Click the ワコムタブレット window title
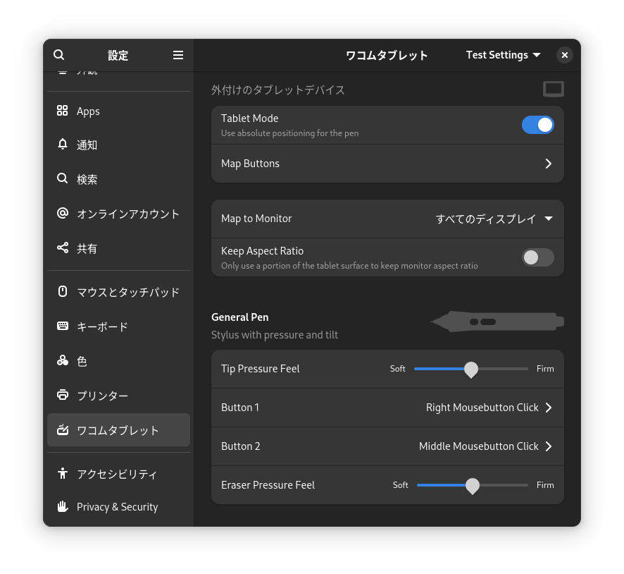The width and height of the screenshot is (624, 574). pyautogui.click(x=387, y=56)
